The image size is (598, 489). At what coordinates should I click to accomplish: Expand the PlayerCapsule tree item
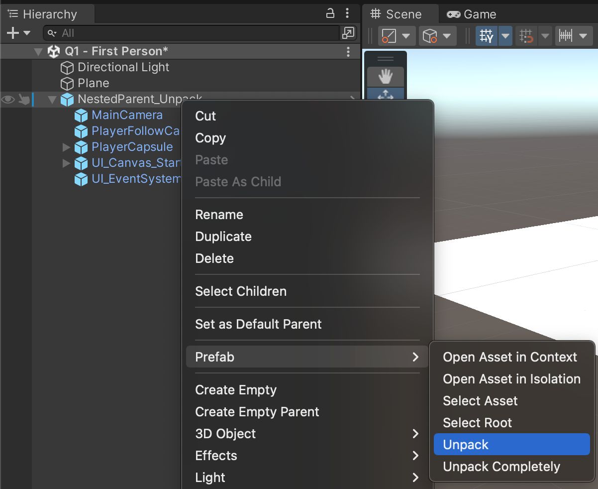coord(66,147)
